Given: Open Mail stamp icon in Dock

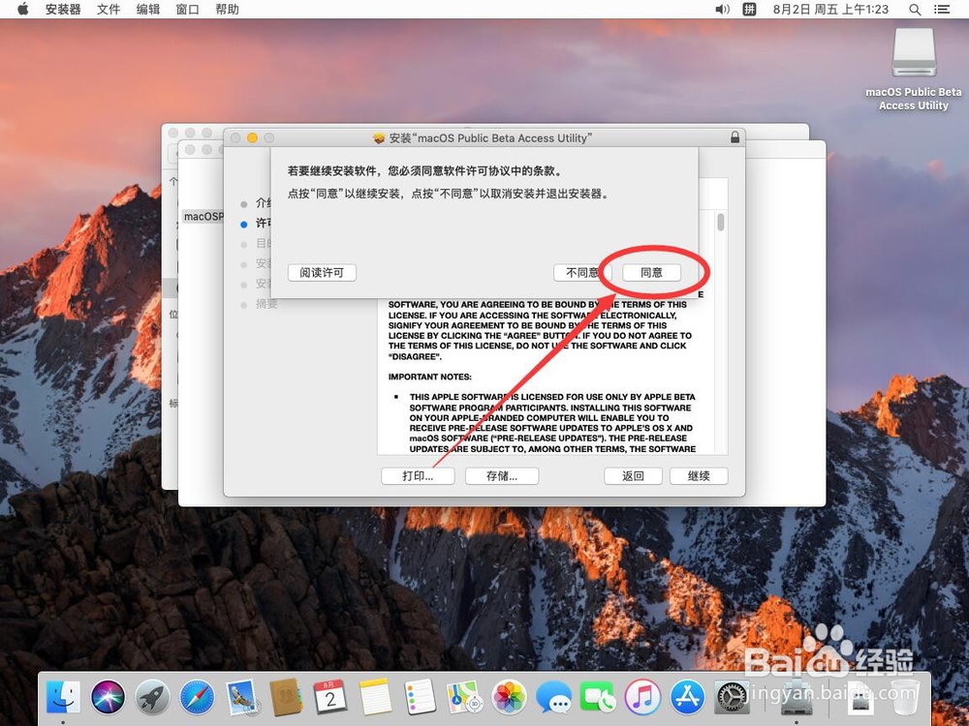Looking at the screenshot, I should coord(241,698).
